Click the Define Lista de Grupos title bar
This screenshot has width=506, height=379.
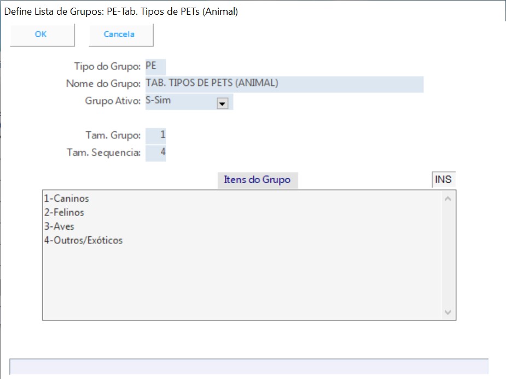click(x=219, y=11)
